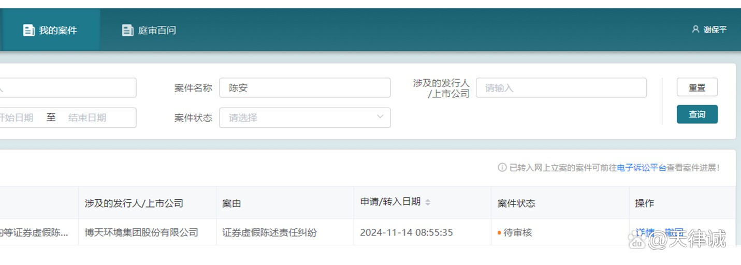The width and height of the screenshot is (741, 265).
Task: Focus the 涉及的发行人/上市公司 input field
Action: tap(561, 88)
